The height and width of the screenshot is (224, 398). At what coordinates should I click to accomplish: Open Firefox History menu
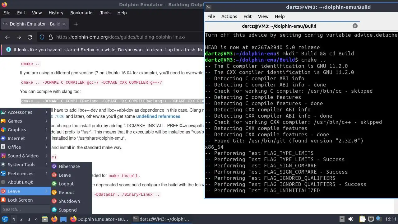click(56, 13)
